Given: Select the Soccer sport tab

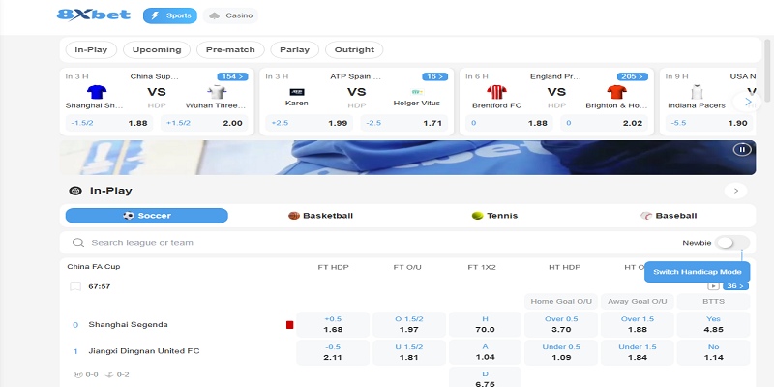Looking at the screenshot, I should coord(147,216).
